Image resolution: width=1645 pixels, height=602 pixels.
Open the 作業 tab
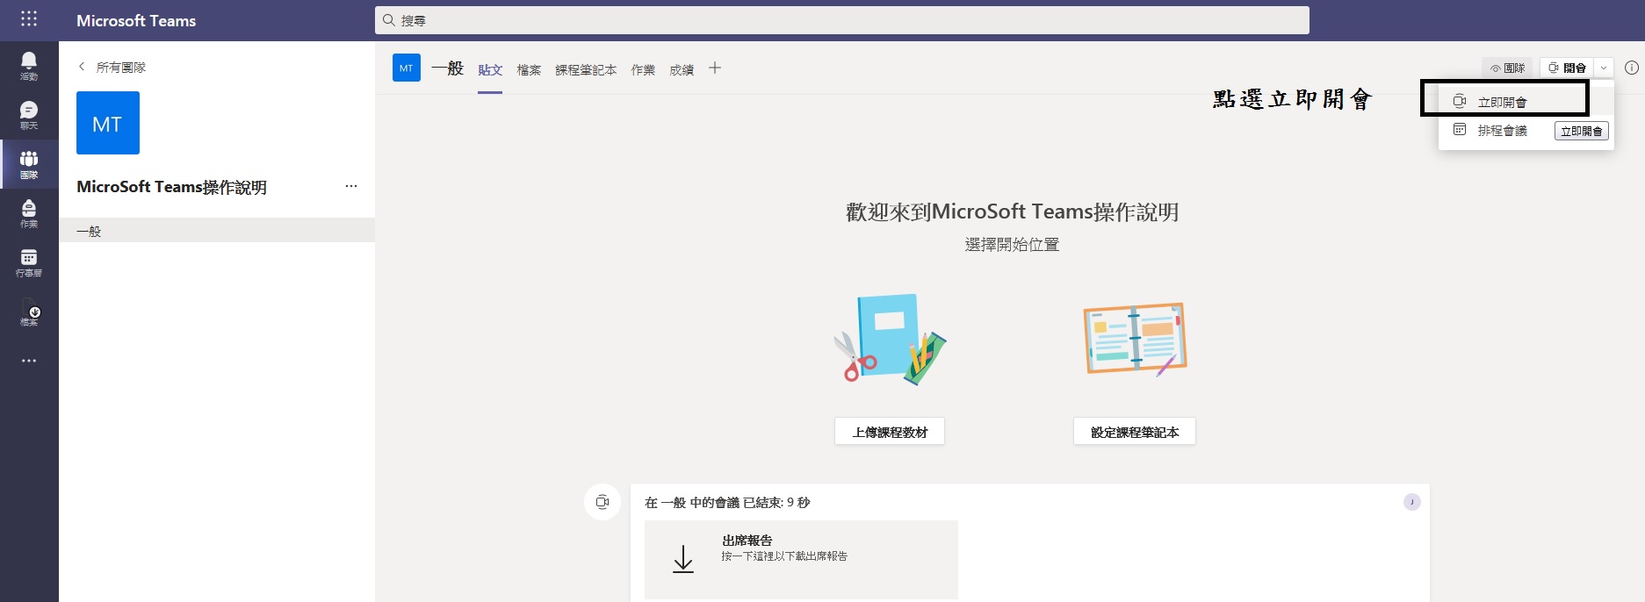click(x=643, y=69)
